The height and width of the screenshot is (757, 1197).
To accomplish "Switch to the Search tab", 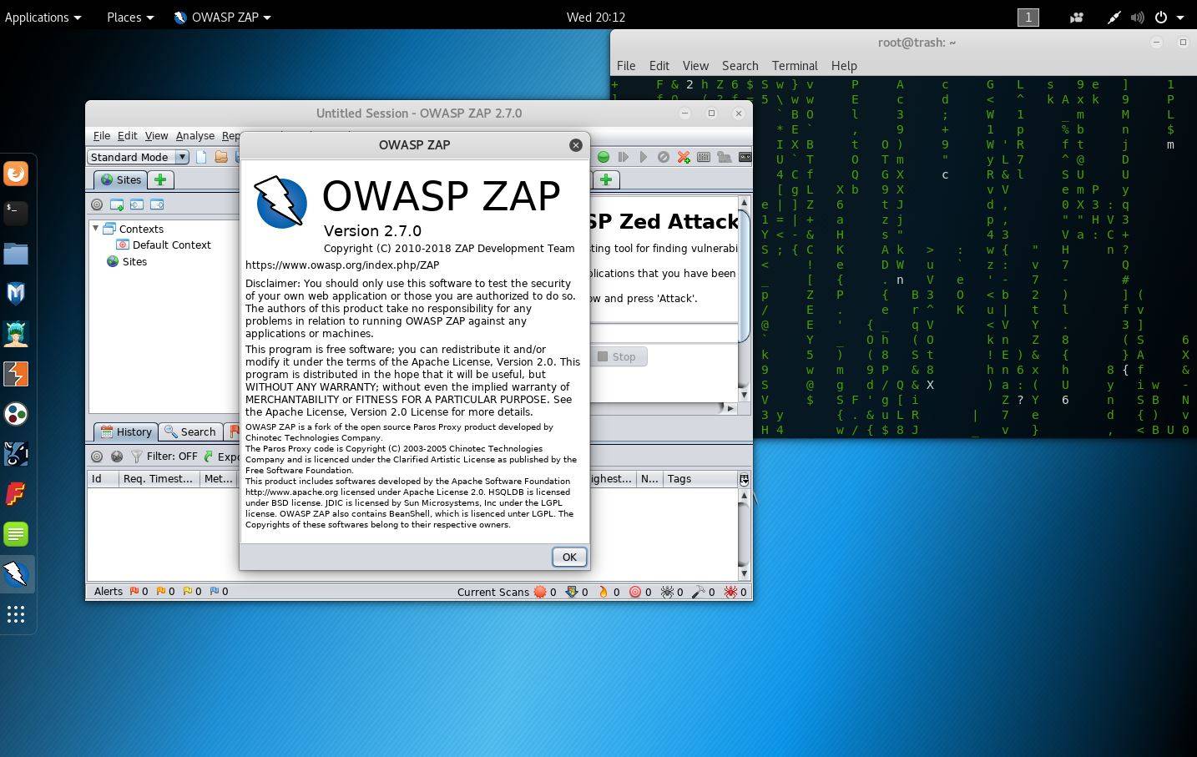I will 190,431.
